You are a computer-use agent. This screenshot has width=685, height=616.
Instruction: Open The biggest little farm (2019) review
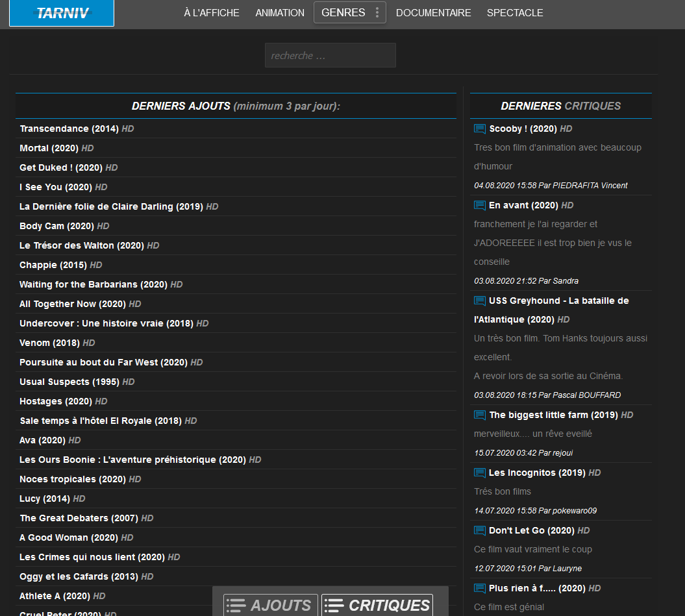[x=561, y=415]
